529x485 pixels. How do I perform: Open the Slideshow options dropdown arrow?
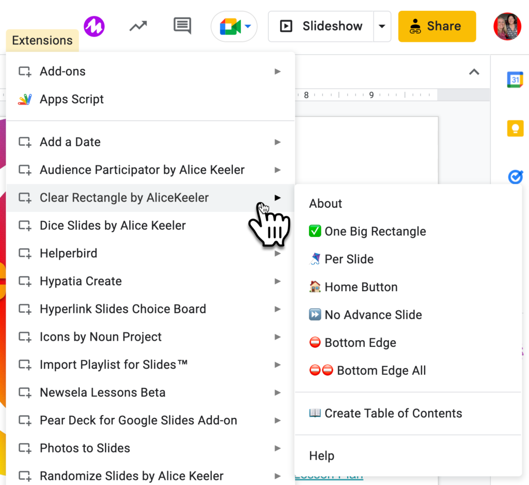coord(382,26)
